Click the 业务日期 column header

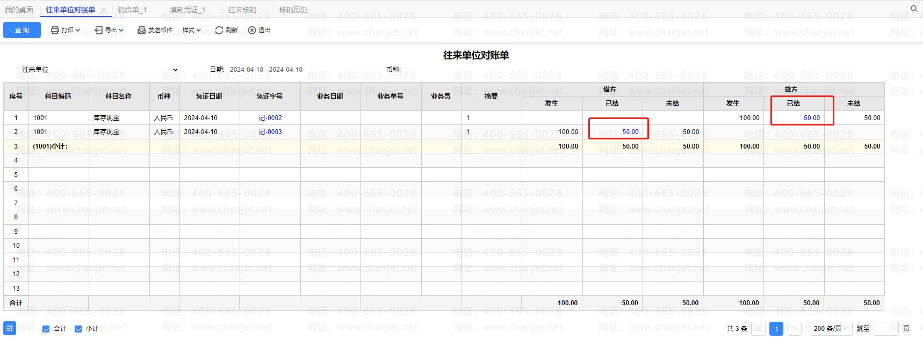(x=330, y=97)
